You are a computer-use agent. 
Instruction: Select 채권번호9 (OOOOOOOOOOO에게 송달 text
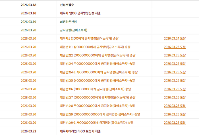100,114
